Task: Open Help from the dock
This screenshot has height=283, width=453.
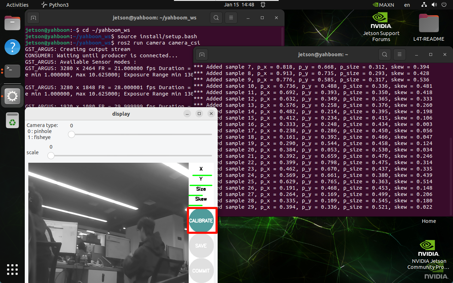Action: coord(12,47)
